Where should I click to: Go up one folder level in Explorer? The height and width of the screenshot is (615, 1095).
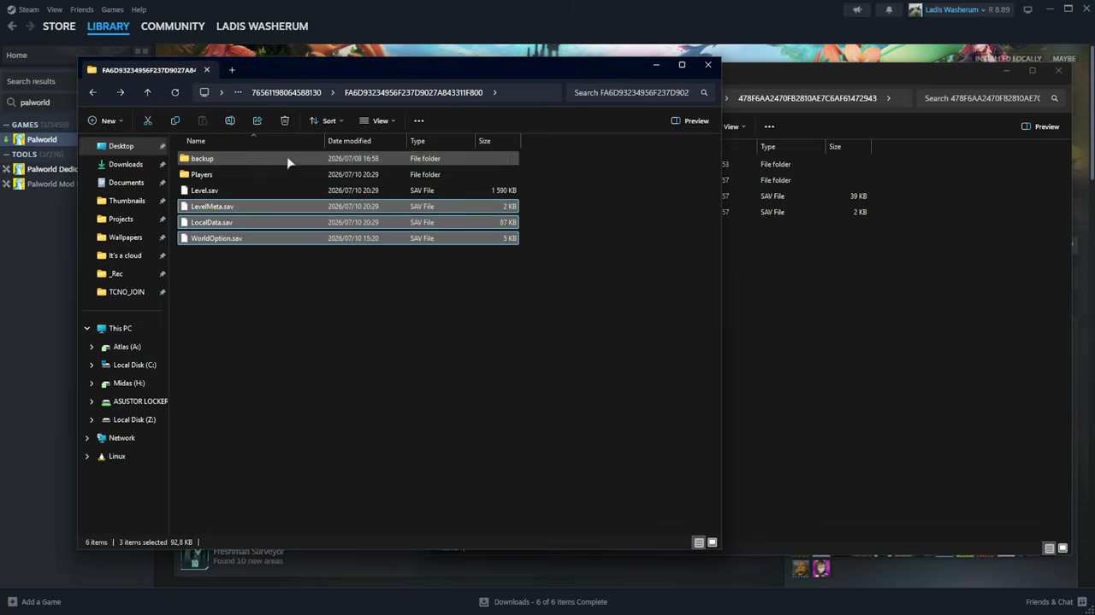click(147, 92)
